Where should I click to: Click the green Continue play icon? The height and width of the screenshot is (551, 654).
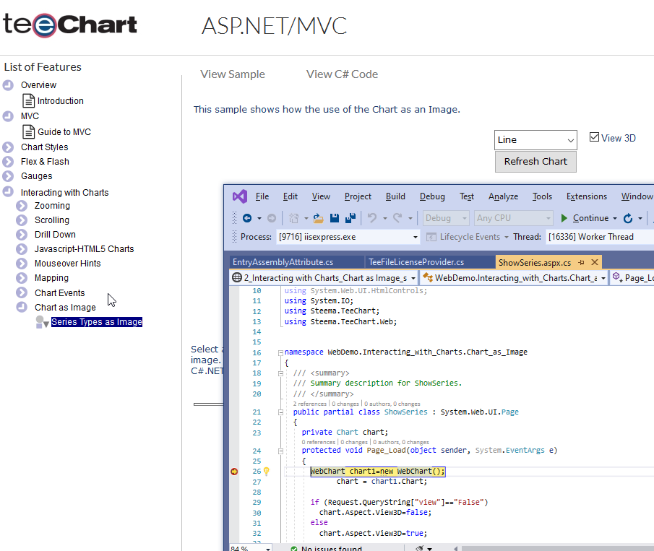coord(564,218)
